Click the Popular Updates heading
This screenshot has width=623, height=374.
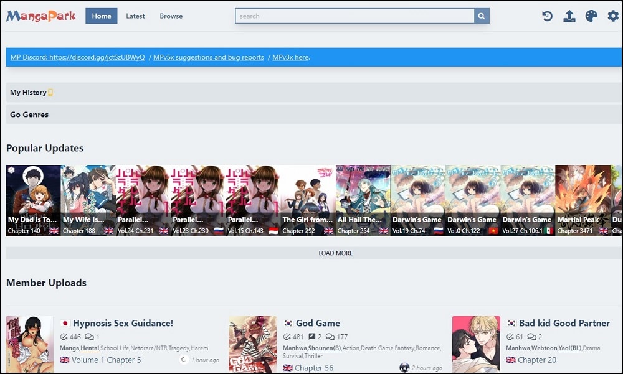click(45, 148)
